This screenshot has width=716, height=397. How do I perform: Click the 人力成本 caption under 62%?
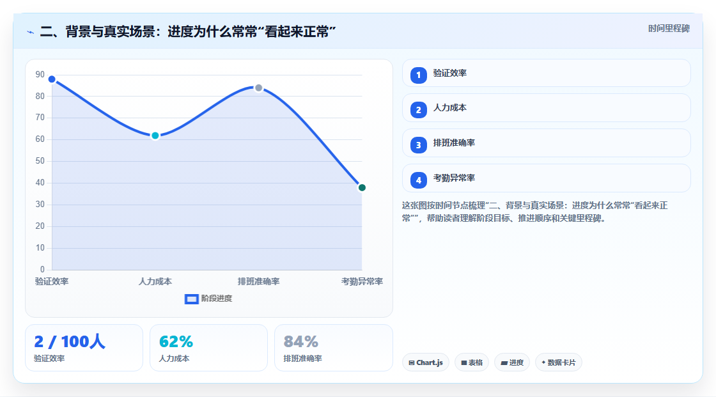(x=174, y=359)
